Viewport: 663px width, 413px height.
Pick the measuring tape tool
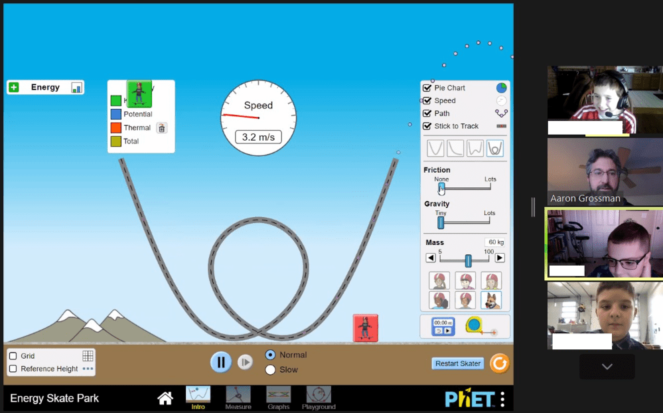coord(475,326)
